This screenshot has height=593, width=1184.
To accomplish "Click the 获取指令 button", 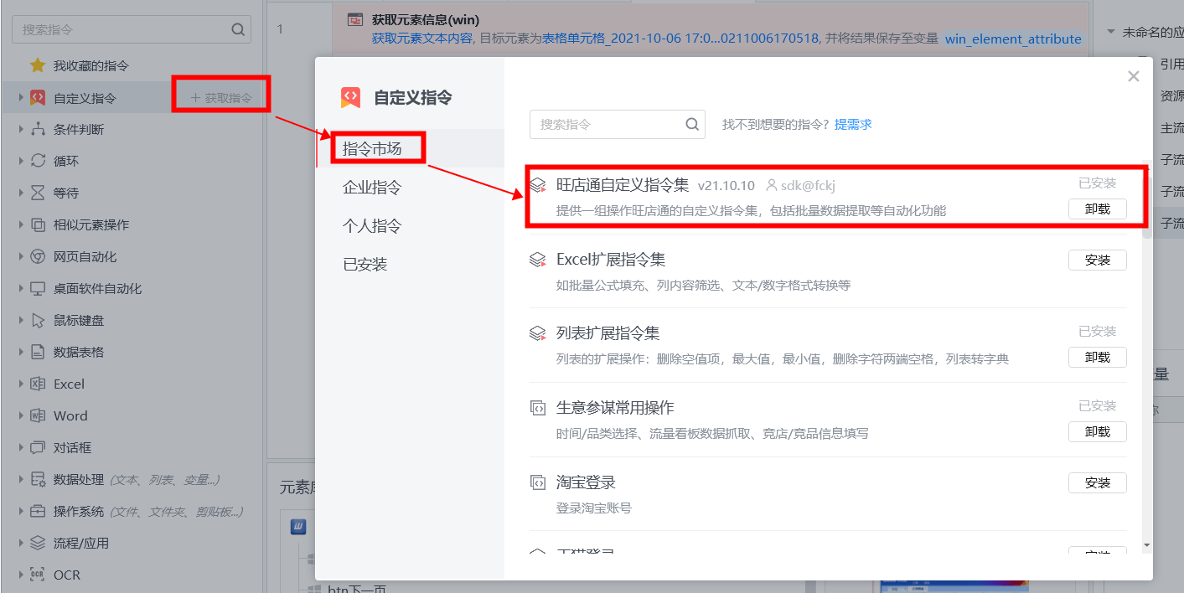I will pyautogui.click(x=221, y=98).
